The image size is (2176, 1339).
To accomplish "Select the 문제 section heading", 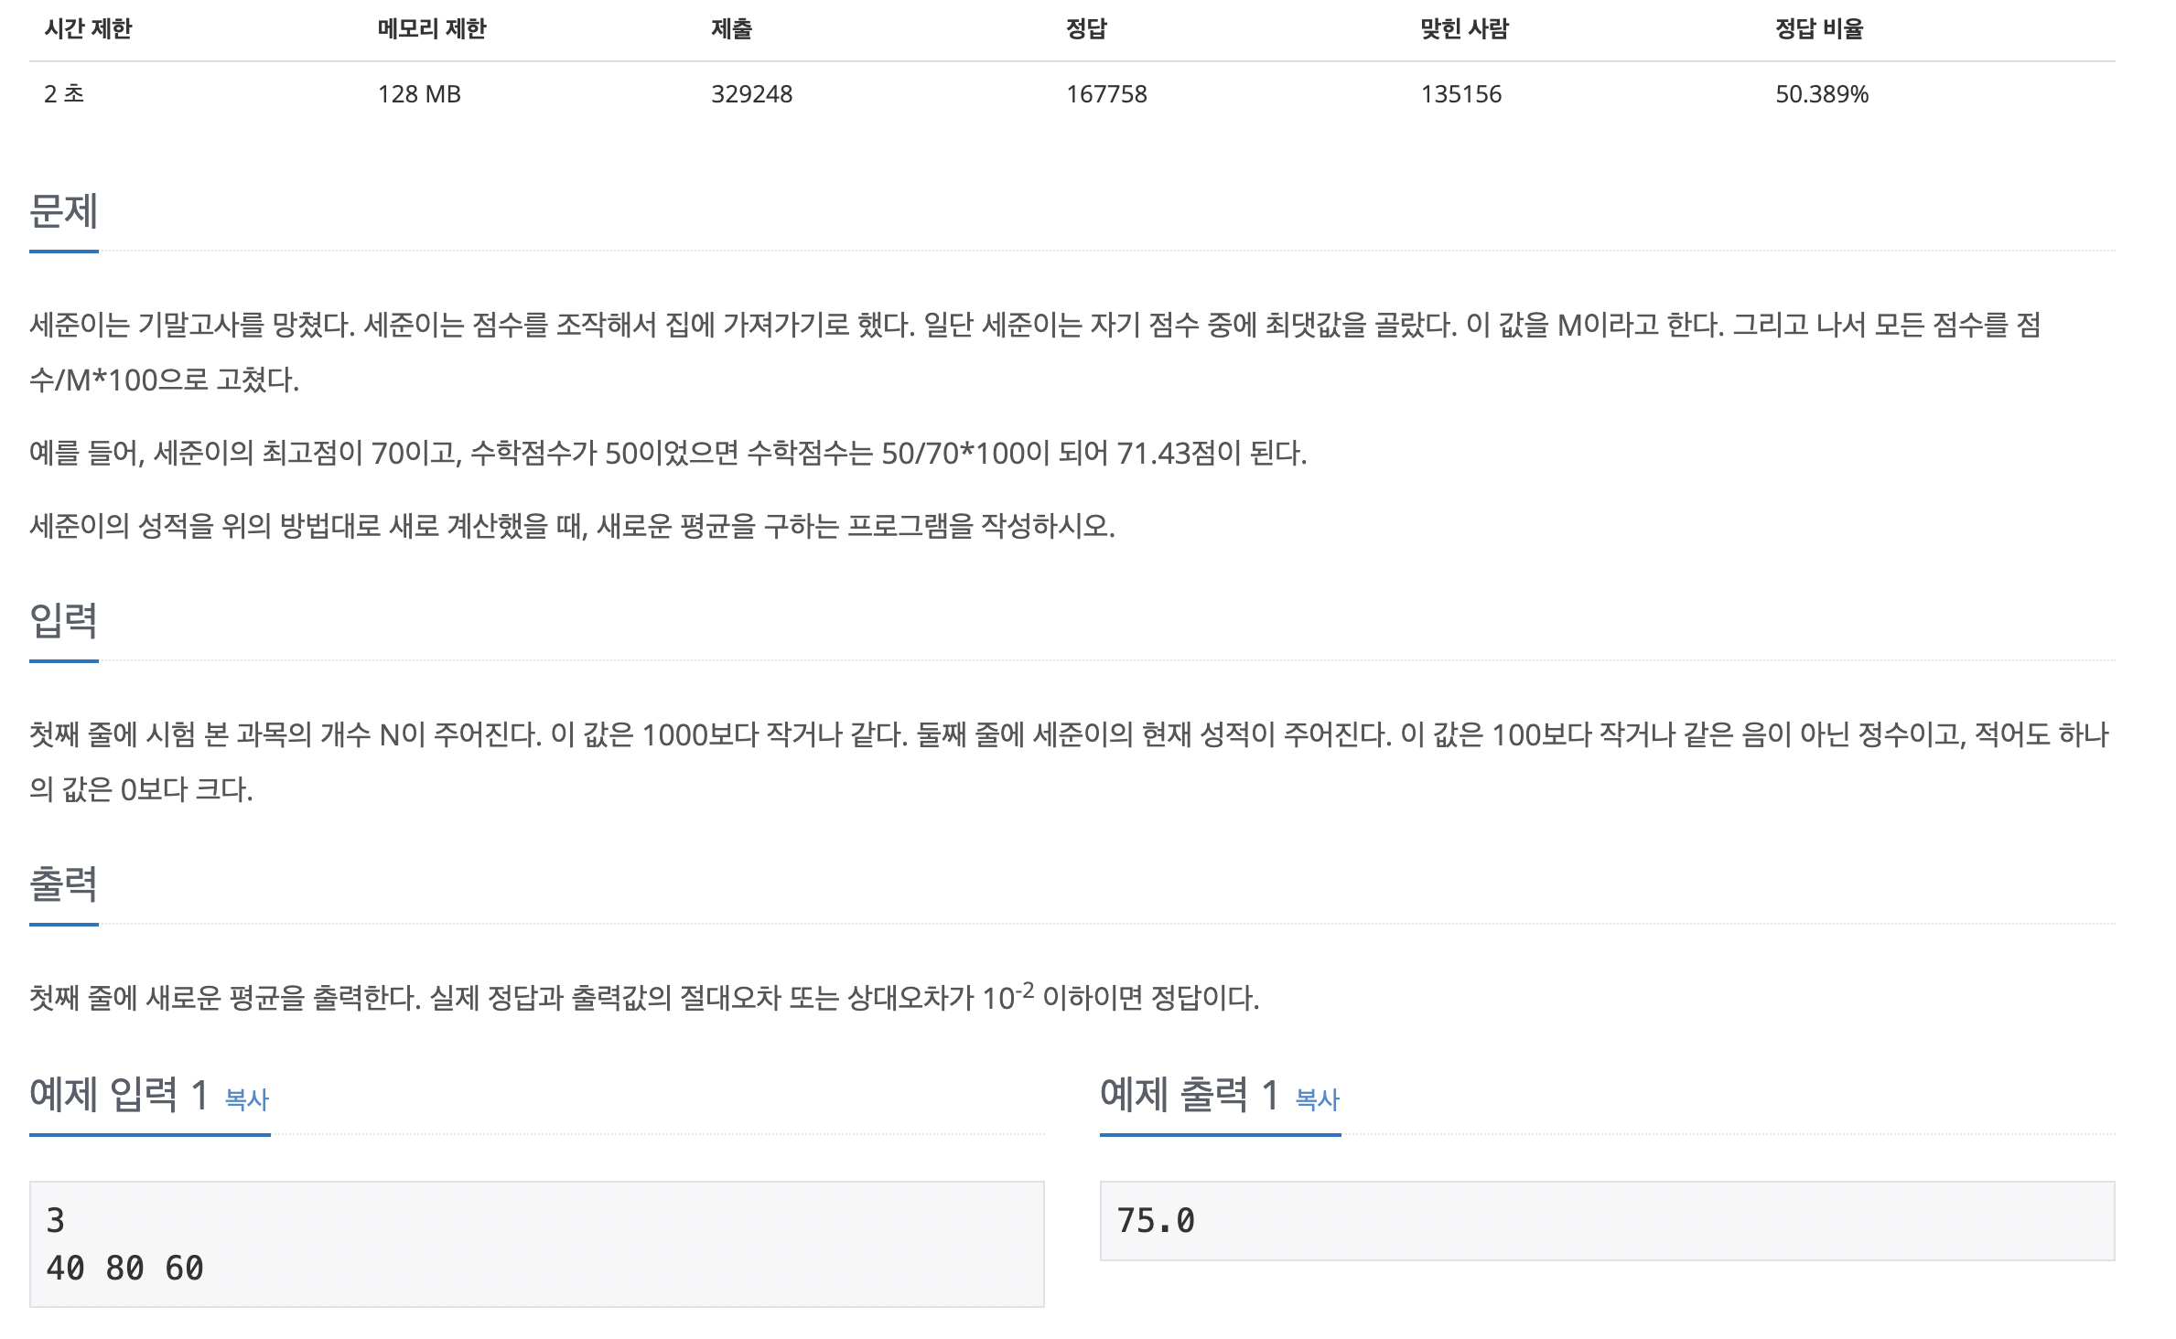I will coord(63,211).
